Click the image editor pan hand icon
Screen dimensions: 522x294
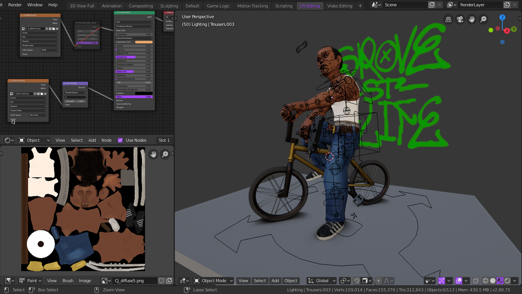[153, 154]
